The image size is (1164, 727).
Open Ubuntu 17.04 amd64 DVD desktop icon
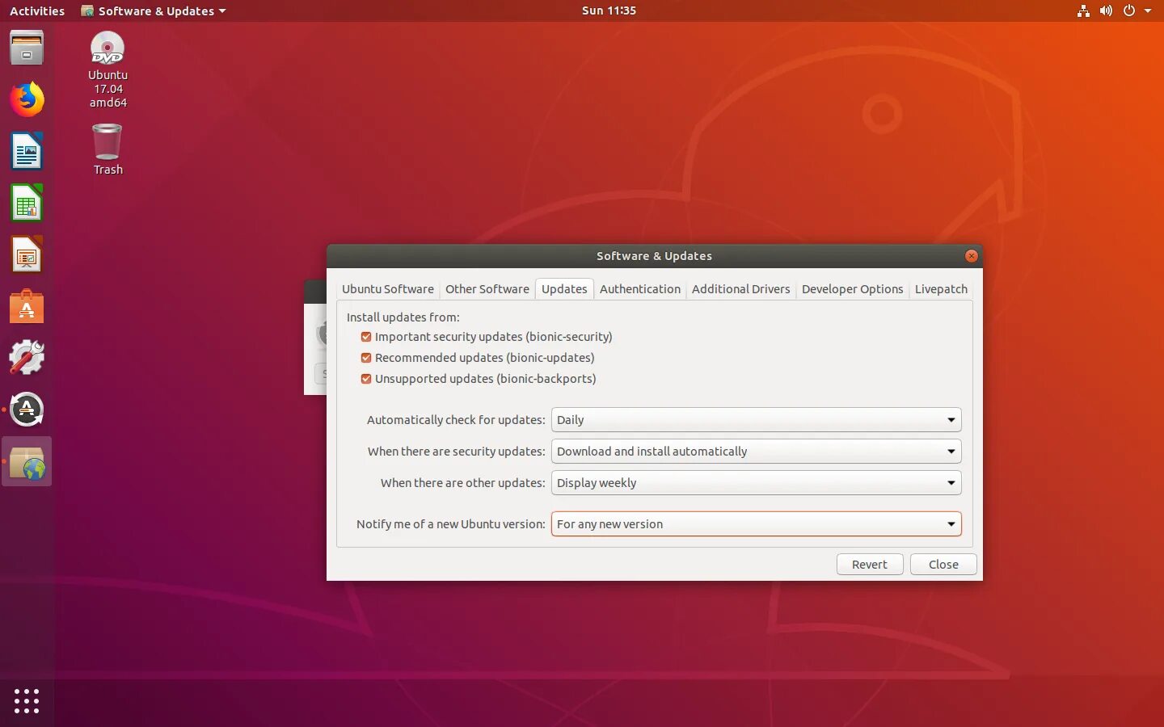point(108,69)
